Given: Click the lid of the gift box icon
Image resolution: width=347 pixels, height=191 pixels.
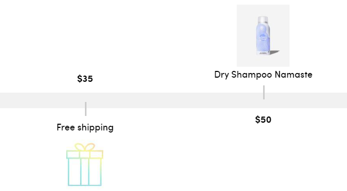Looking at the screenshot, I should [x=85, y=155].
